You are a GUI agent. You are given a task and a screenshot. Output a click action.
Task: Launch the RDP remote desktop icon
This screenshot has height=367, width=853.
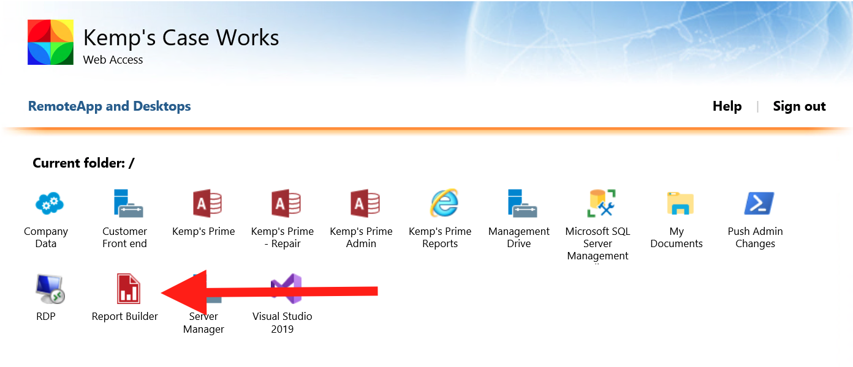point(46,289)
